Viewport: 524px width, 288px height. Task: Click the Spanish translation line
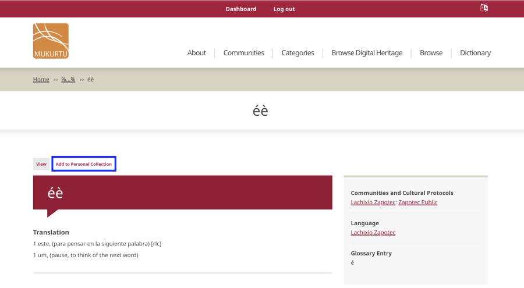click(97, 244)
